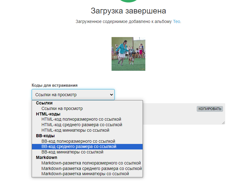
Task: Pick 'Markdown-разметка миниатюры со ссылкой'
Action: (x=85, y=174)
